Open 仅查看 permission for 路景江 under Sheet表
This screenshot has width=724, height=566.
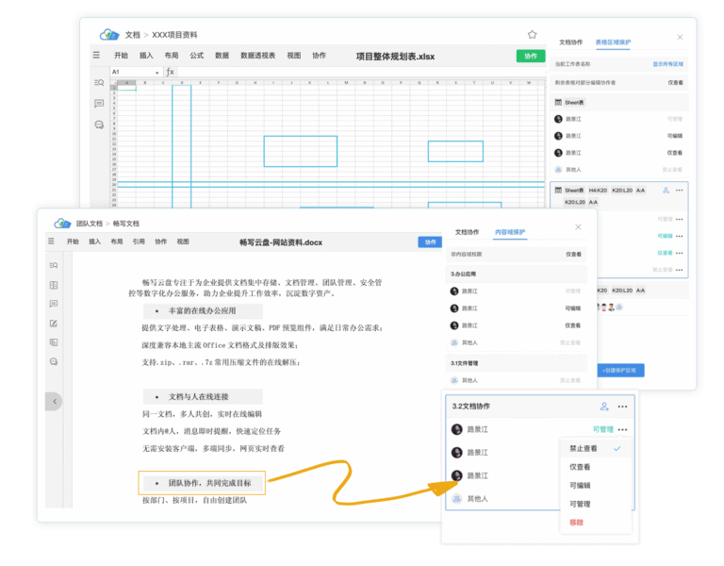tap(675, 153)
